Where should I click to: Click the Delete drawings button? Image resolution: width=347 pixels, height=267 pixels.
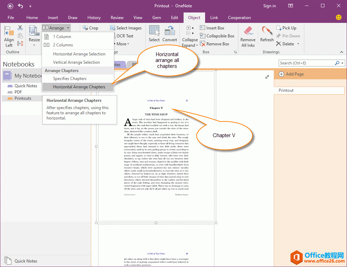[285, 44]
